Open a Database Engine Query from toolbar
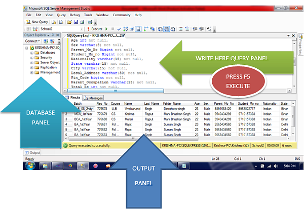This screenshot has height=209, width=304. click(x=54, y=22)
